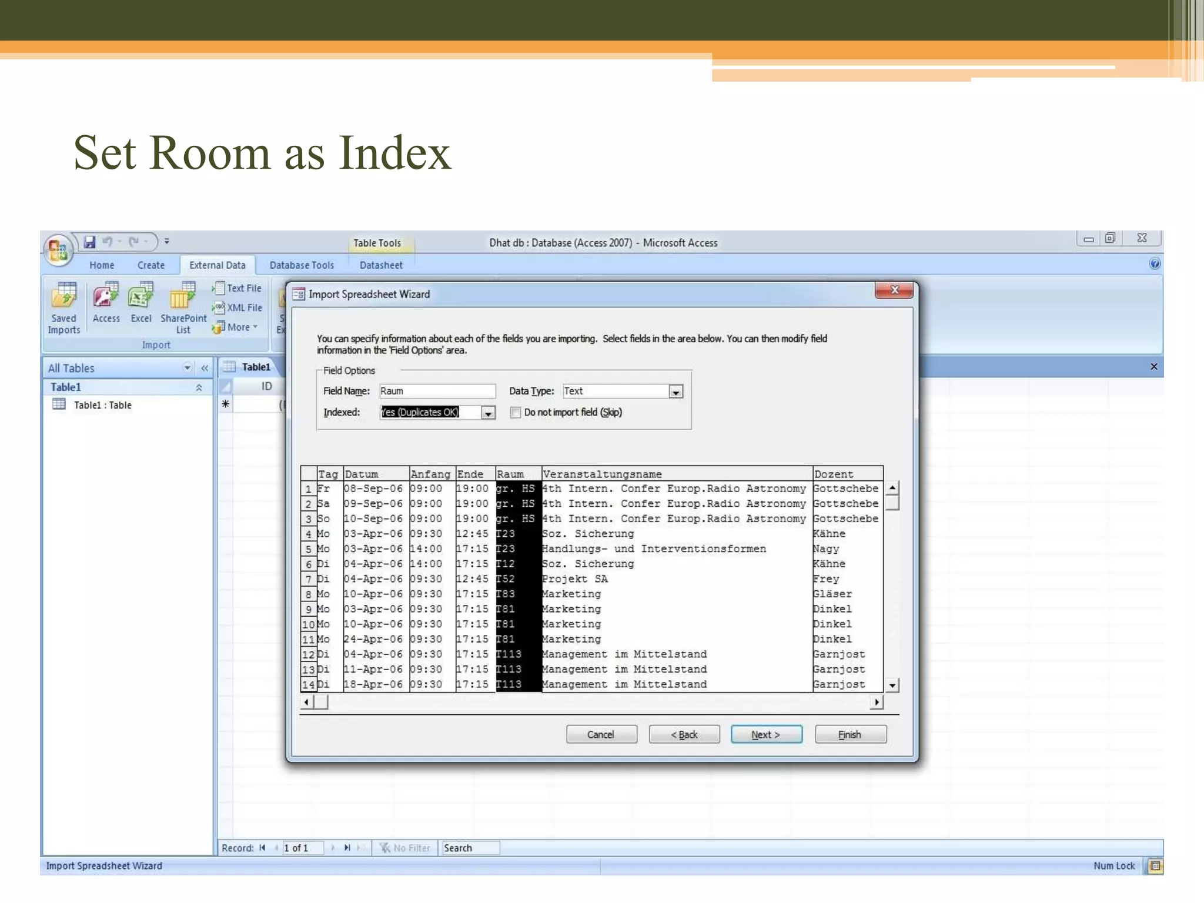Click the Data Type box showing Text
1204x903 pixels.
(x=616, y=391)
